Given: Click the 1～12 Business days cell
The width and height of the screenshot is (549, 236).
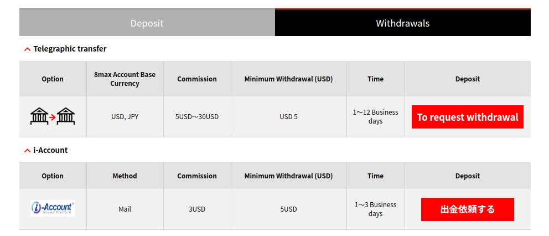Looking at the screenshot, I should [x=376, y=117].
